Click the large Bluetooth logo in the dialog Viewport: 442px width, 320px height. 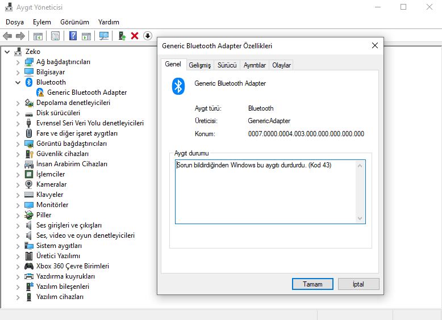point(178,86)
